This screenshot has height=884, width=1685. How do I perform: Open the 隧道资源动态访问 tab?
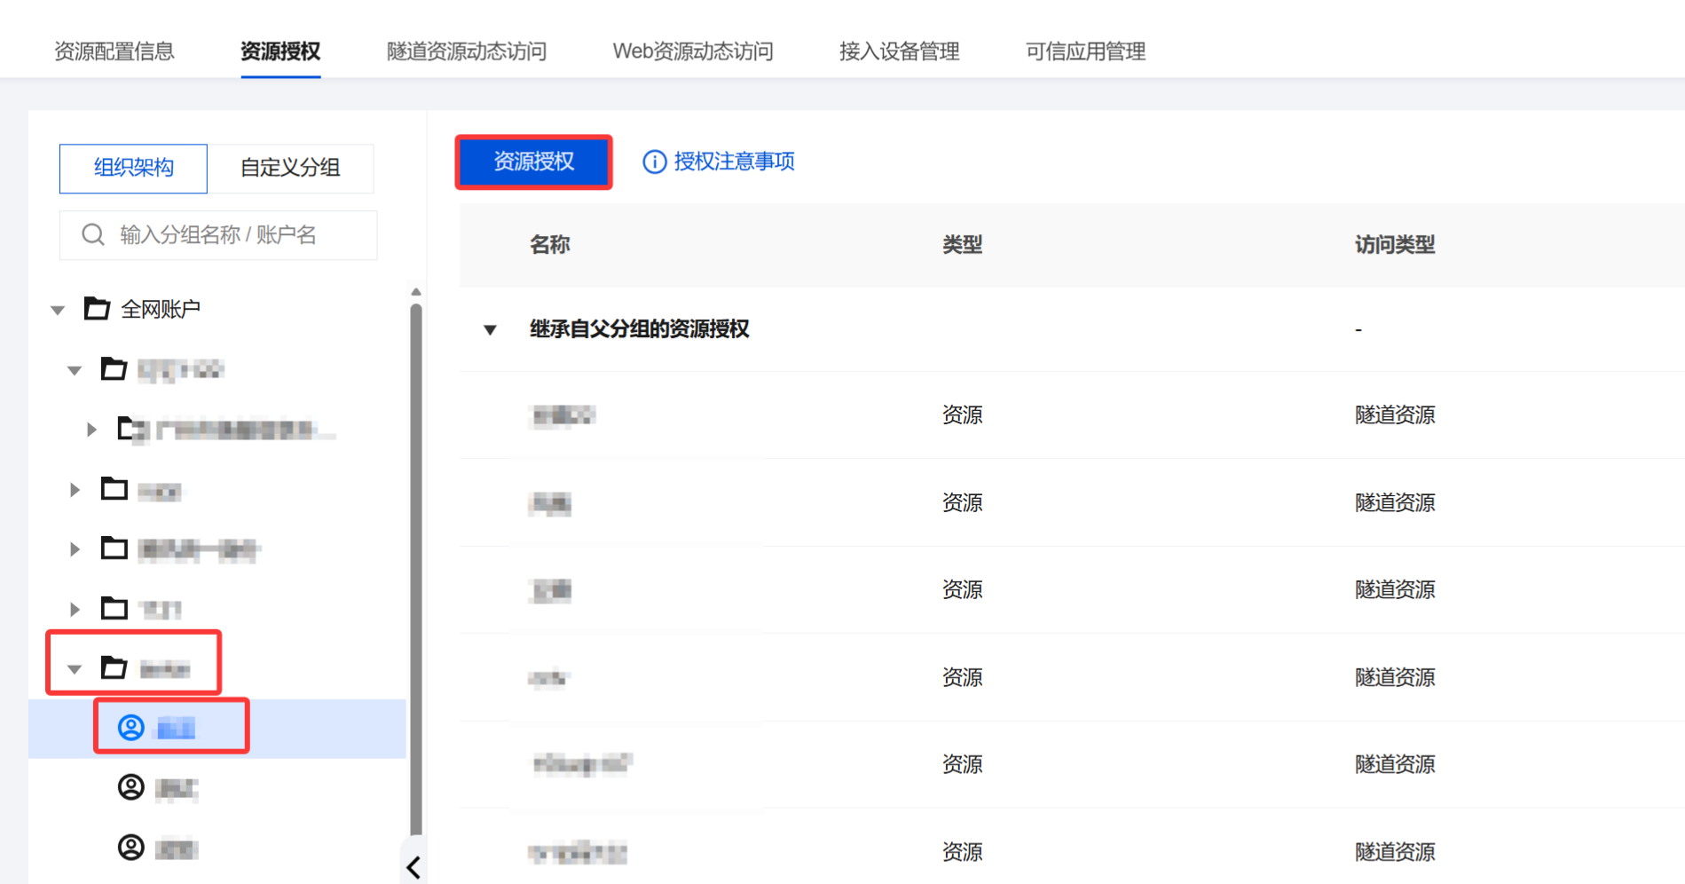pos(466,51)
